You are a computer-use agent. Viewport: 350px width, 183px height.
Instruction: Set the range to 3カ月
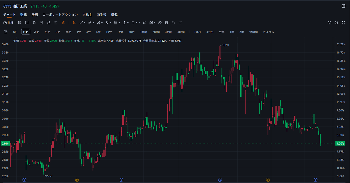click(x=210, y=32)
